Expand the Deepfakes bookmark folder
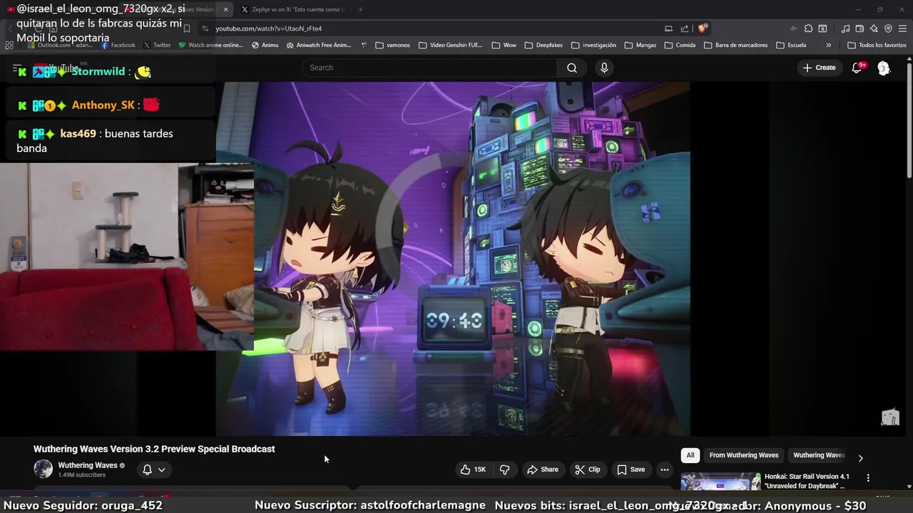Image resolution: width=913 pixels, height=513 pixels. (x=543, y=45)
